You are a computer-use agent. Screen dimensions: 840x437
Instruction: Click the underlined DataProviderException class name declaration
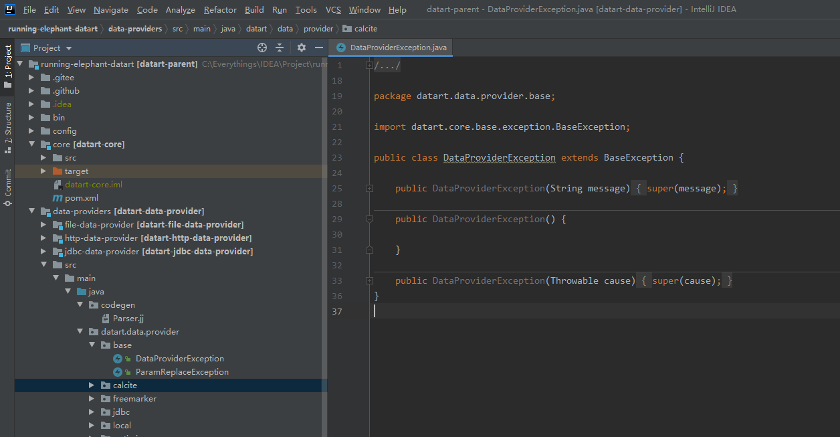click(500, 158)
